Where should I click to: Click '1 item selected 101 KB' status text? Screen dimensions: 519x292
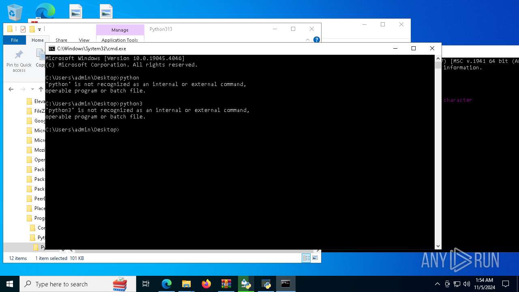coord(60,258)
